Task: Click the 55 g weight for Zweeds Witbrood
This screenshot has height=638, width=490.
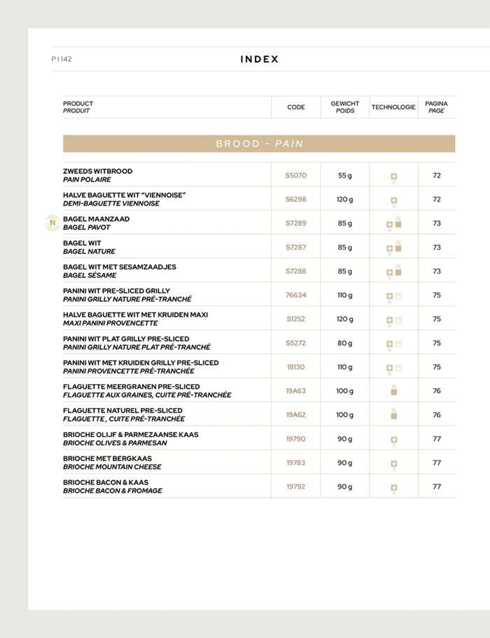Action: [345, 176]
